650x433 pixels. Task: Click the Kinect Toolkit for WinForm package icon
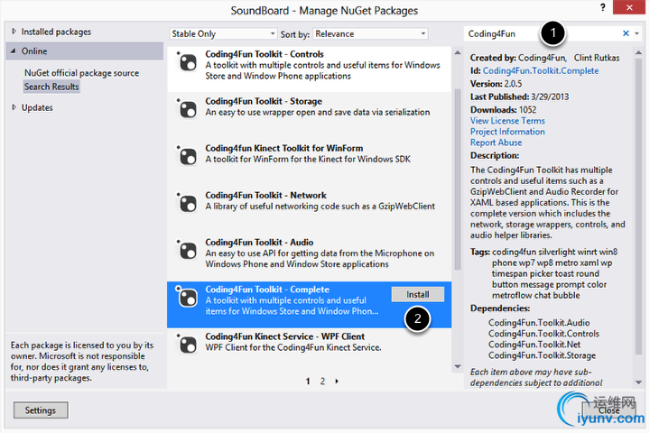[187, 156]
